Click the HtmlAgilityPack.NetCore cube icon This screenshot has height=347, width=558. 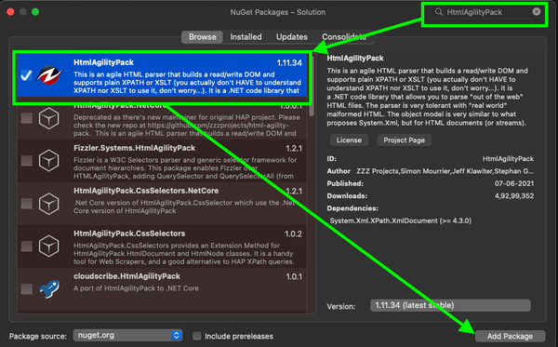[48, 118]
